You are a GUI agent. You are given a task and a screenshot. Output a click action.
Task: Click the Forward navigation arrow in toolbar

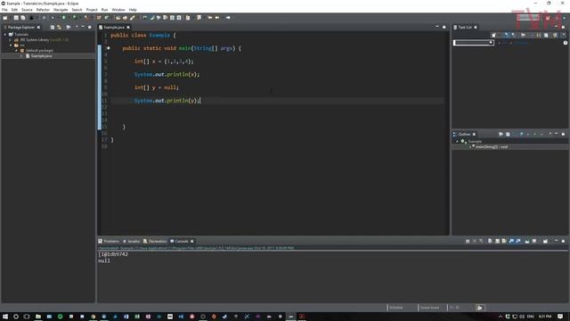coord(228,18)
